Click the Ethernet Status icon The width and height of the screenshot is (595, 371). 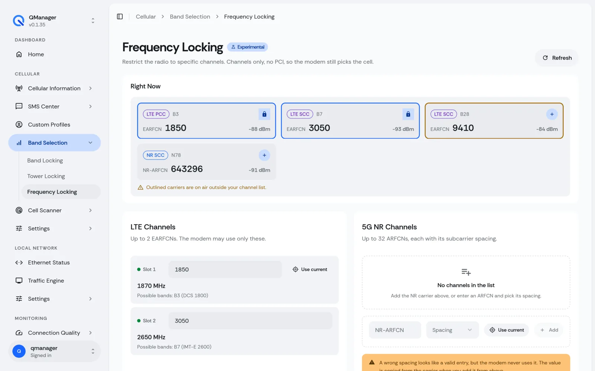point(19,263)
